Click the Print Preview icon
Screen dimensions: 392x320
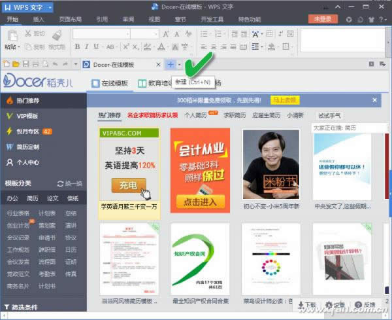45,64
